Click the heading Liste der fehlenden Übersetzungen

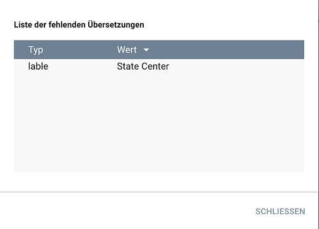click(x=79, y=25)
